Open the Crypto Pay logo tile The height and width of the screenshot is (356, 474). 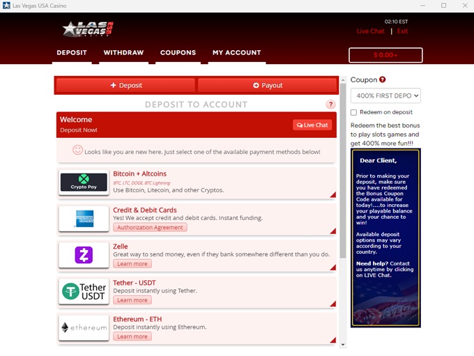[84, 183]
